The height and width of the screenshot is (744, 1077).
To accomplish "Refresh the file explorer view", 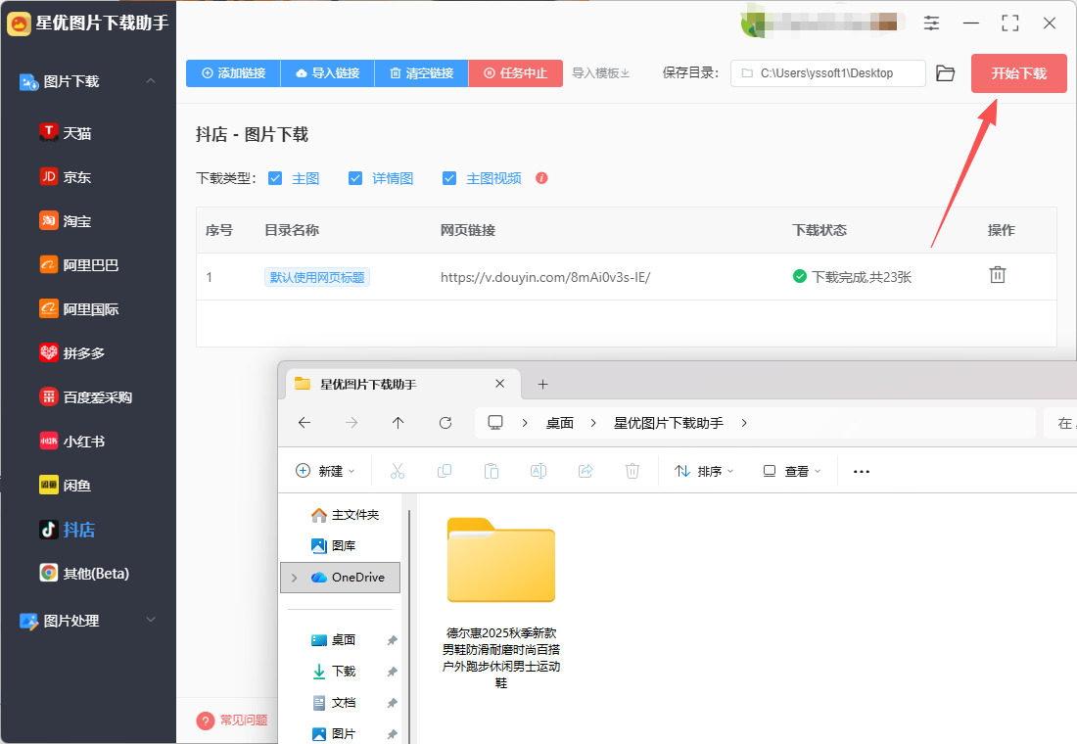I will pyautogui.click(x=445, y=423).
